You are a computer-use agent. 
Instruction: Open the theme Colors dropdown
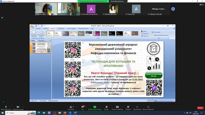coord(144,32)
